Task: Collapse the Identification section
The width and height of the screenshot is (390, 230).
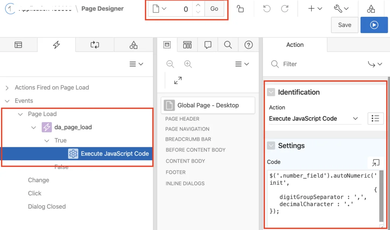Action: pos(271,92)
